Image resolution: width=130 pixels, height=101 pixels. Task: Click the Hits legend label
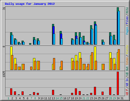[127, 10]
